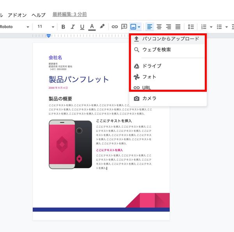Expand numbered list style dropdown

(x=211, y=27)
